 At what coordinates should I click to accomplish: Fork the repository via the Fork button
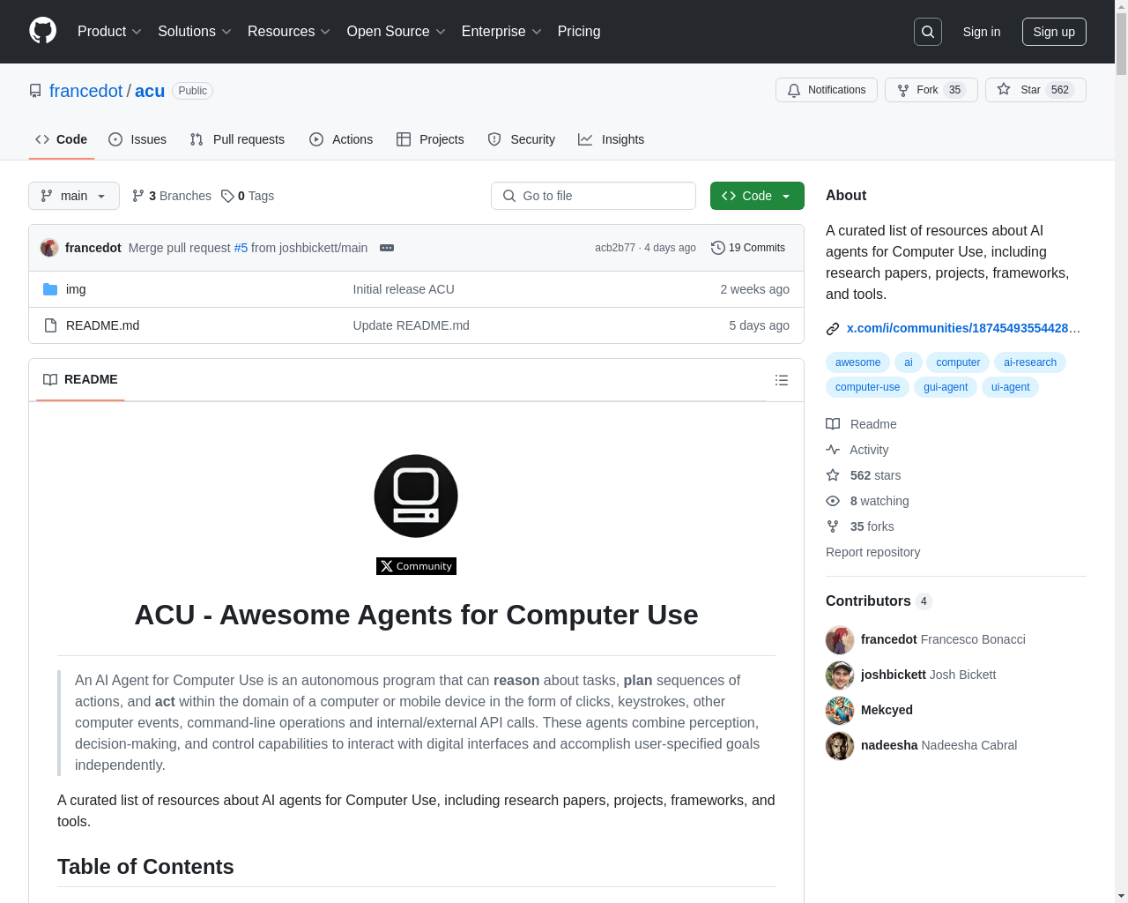pyautogui.click(x=931, y=90)
